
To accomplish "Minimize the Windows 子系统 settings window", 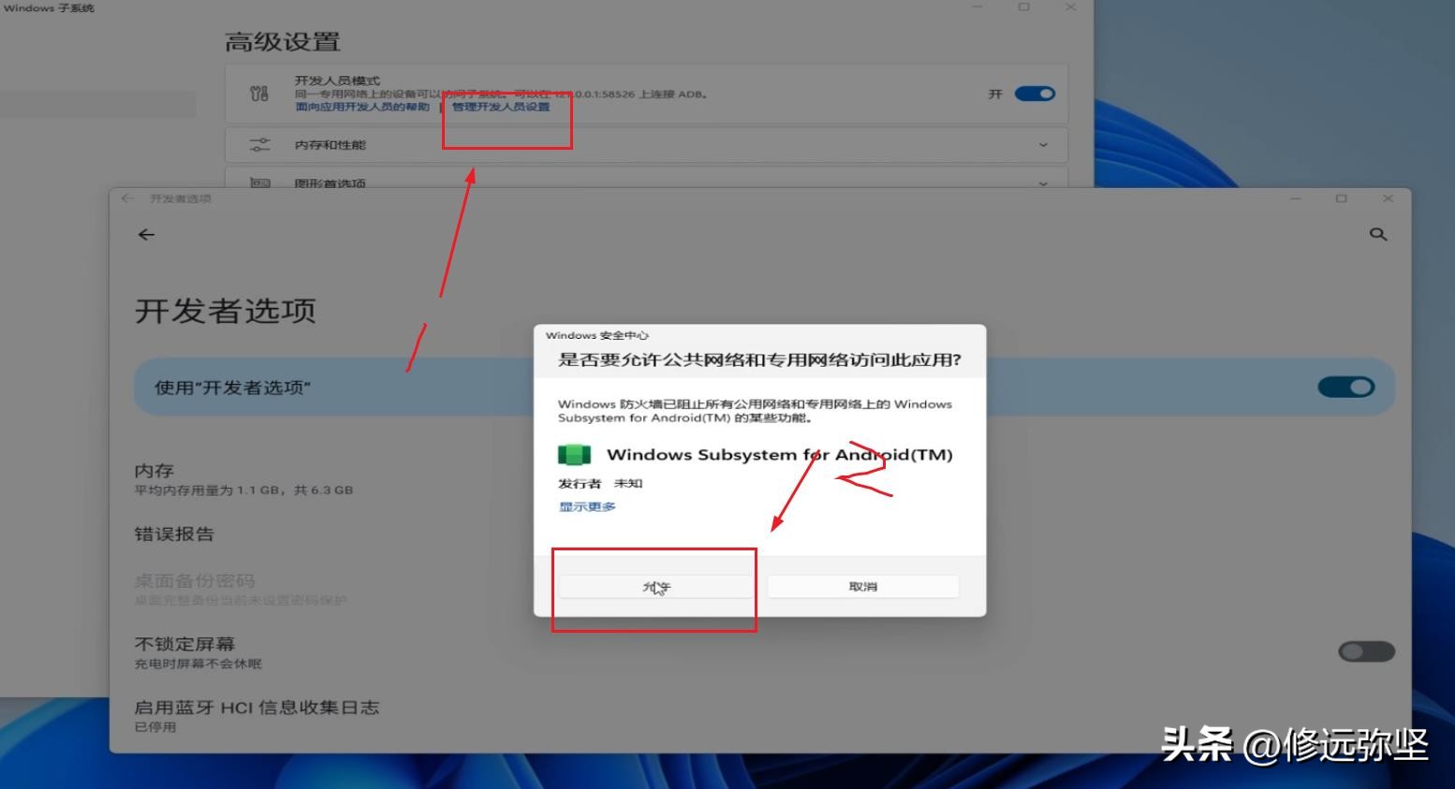I will (x=977, y=7).
